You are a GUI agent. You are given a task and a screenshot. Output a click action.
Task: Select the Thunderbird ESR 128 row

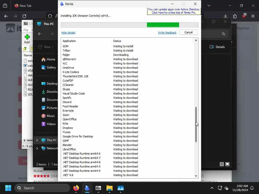point(127,76)
